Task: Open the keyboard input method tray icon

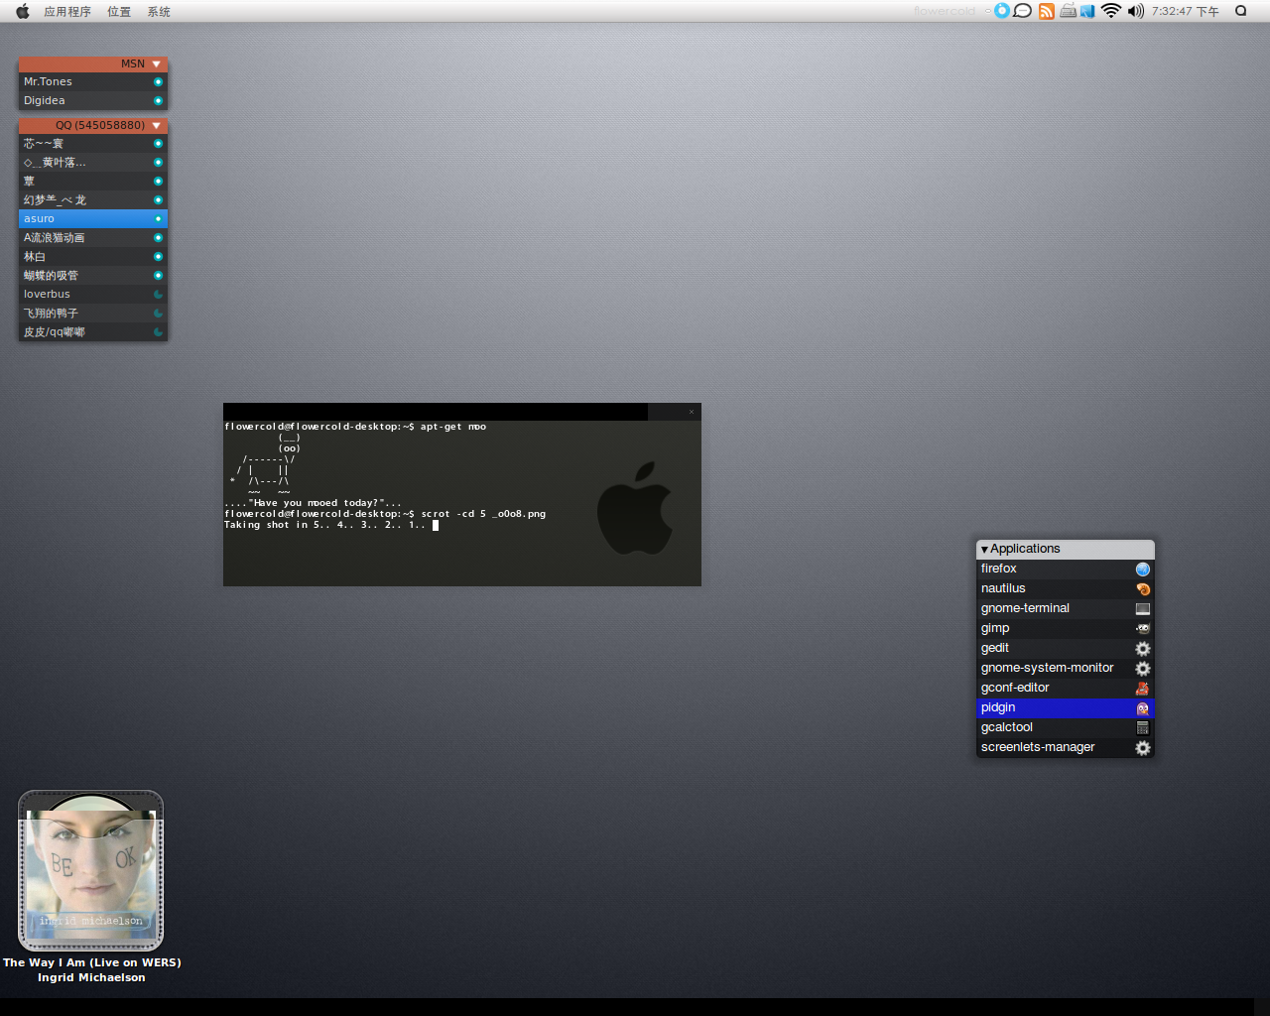Action: 1069,11
